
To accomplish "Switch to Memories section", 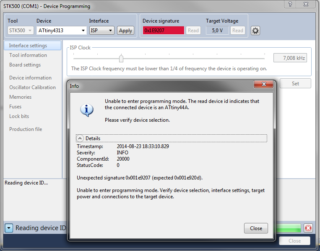I will pos(21,97).
